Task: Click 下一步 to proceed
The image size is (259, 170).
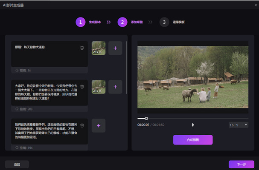Action: click(x=242, y=164)
